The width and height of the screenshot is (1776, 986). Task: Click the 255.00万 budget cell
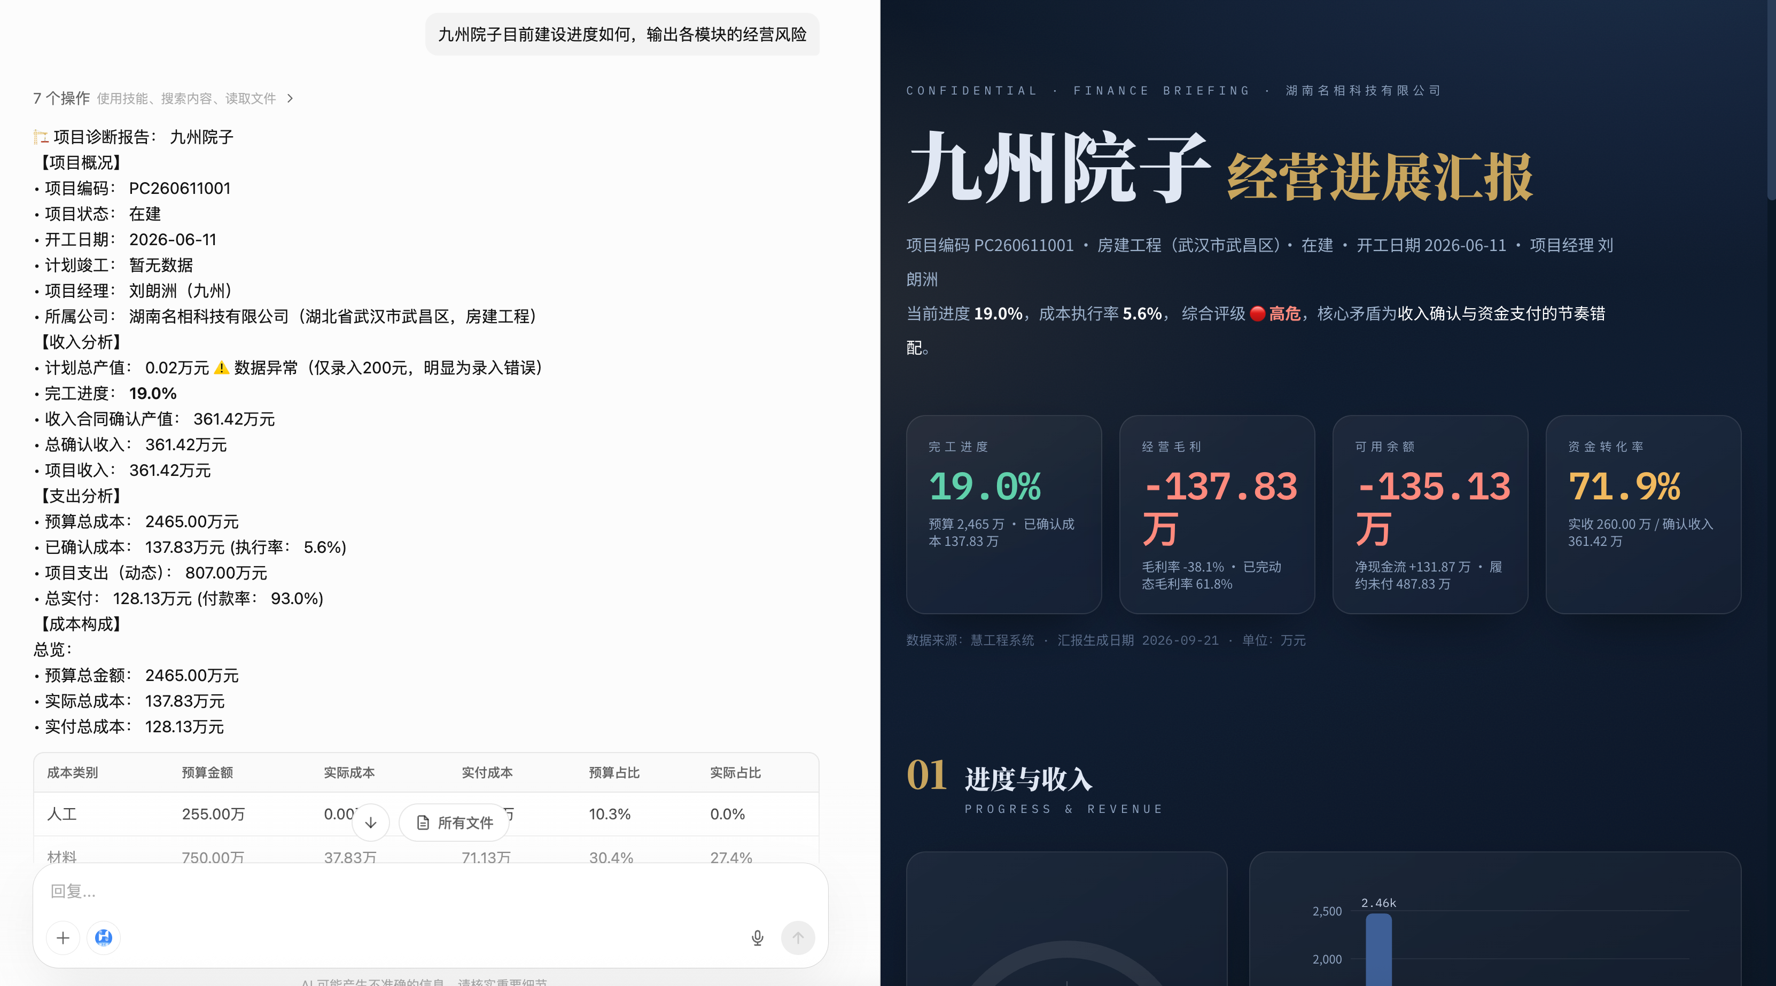[x=213, y=813]
